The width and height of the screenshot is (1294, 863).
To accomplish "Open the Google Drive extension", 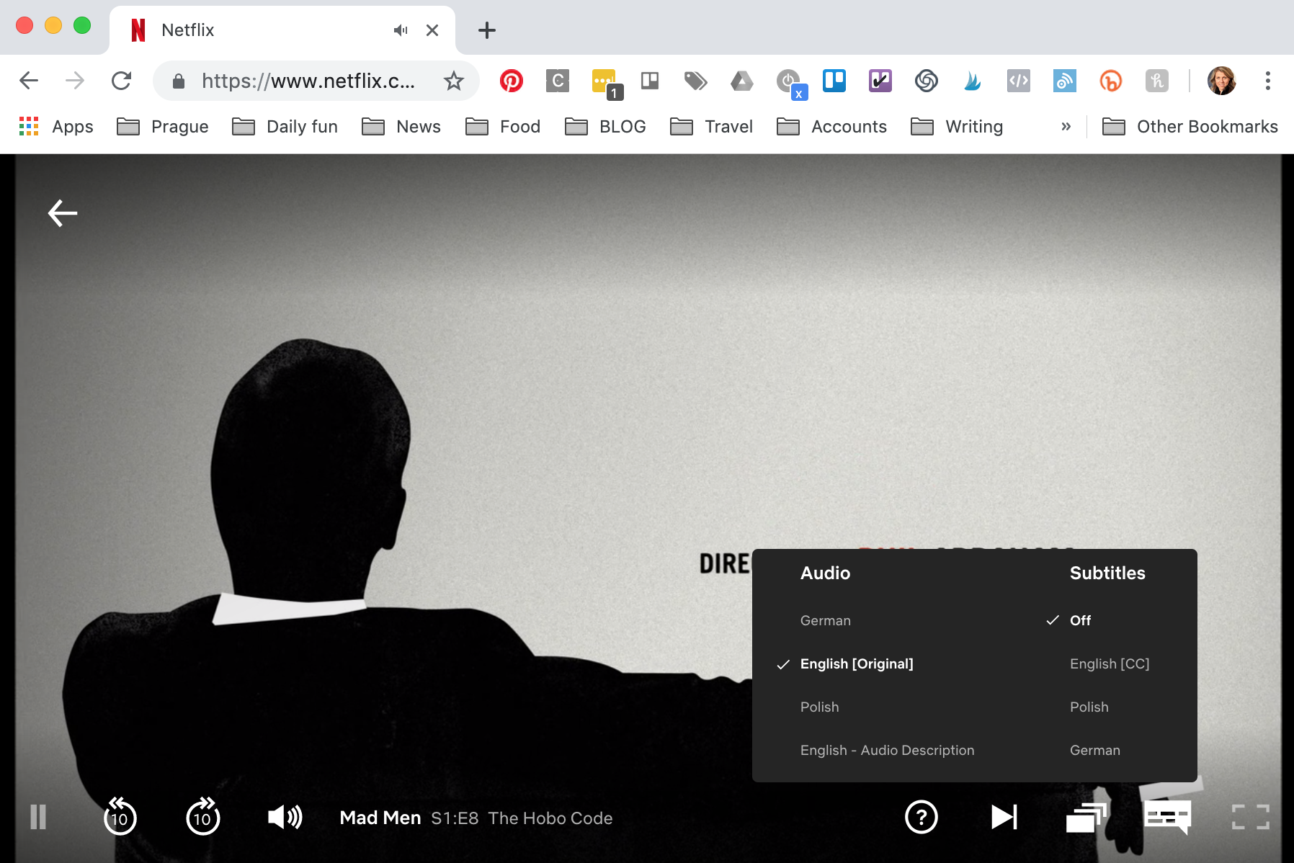I will [x=741, y=81].
